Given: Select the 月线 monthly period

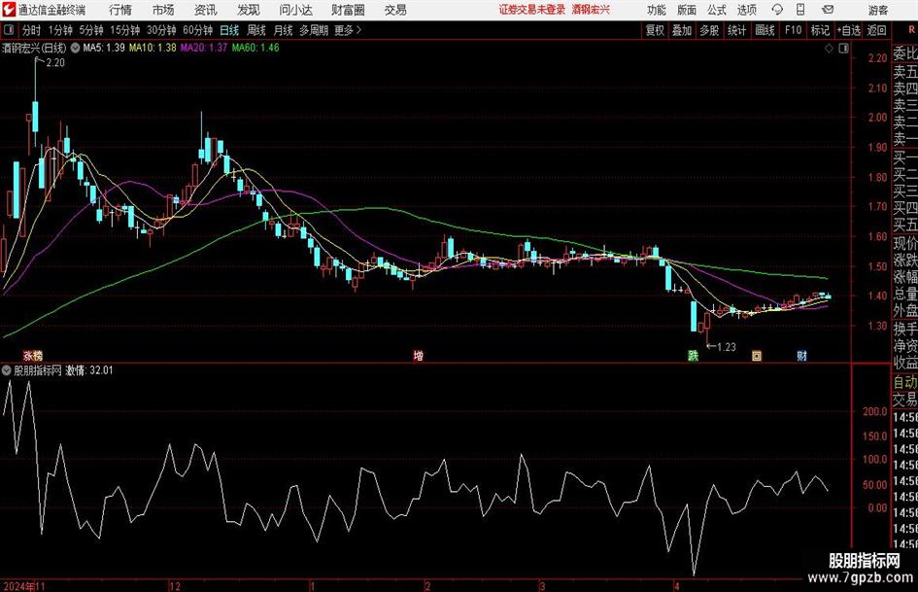Looking at the screenshot, I should point(284,30).
